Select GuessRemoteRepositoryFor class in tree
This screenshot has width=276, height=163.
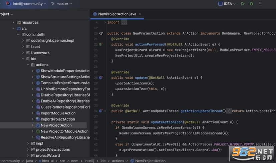pos(65,107)
